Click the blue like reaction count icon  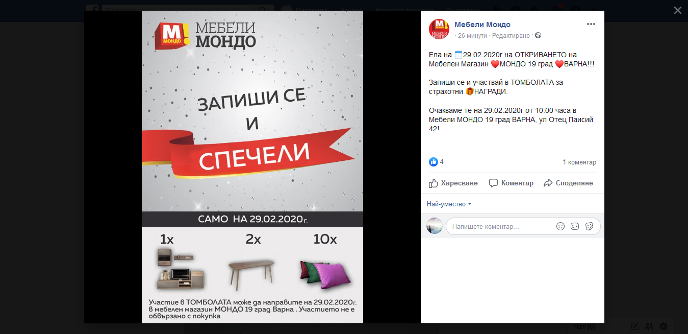click(434, 162)
